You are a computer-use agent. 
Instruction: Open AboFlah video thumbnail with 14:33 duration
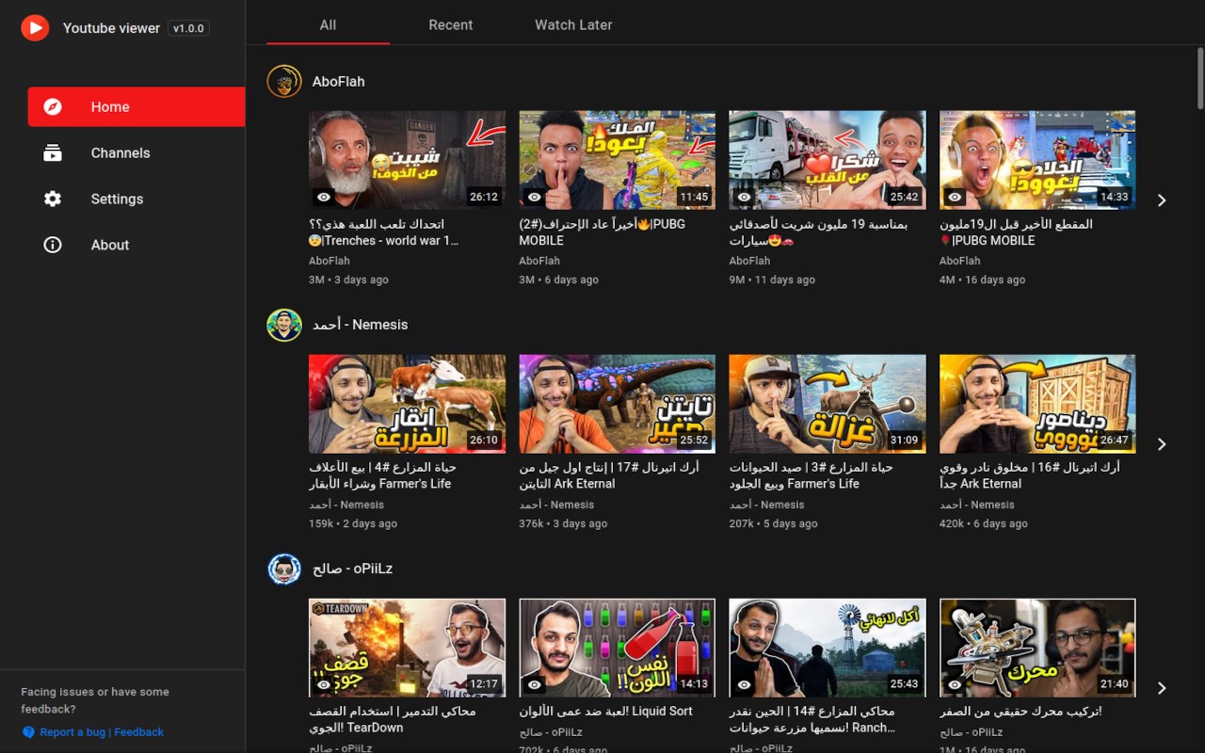(x=1037, y=160)
